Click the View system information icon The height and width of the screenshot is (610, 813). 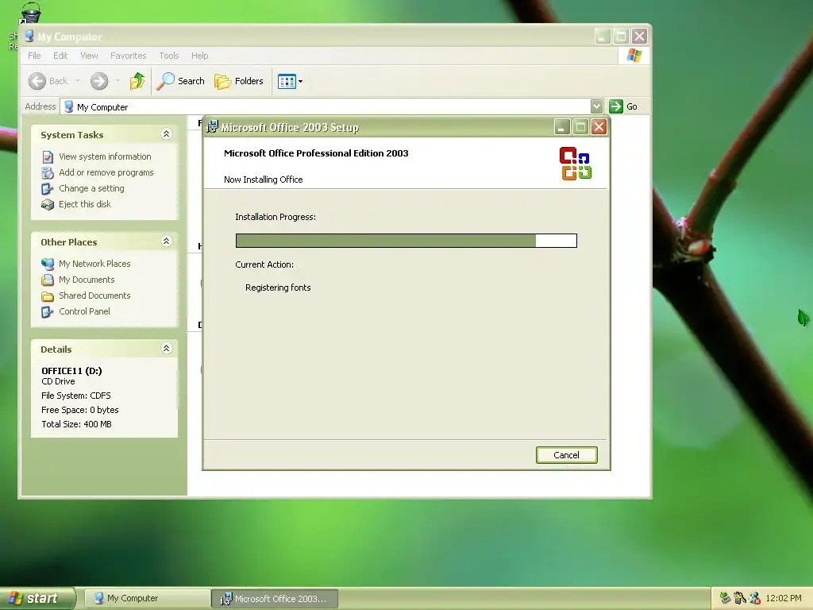[48, 156]
